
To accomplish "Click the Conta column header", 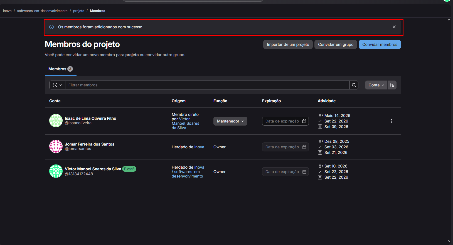I will tap(55, 101).
